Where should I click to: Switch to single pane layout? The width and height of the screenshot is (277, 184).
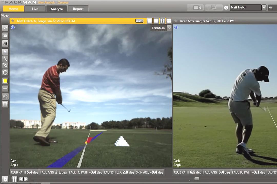click(150, 21)
